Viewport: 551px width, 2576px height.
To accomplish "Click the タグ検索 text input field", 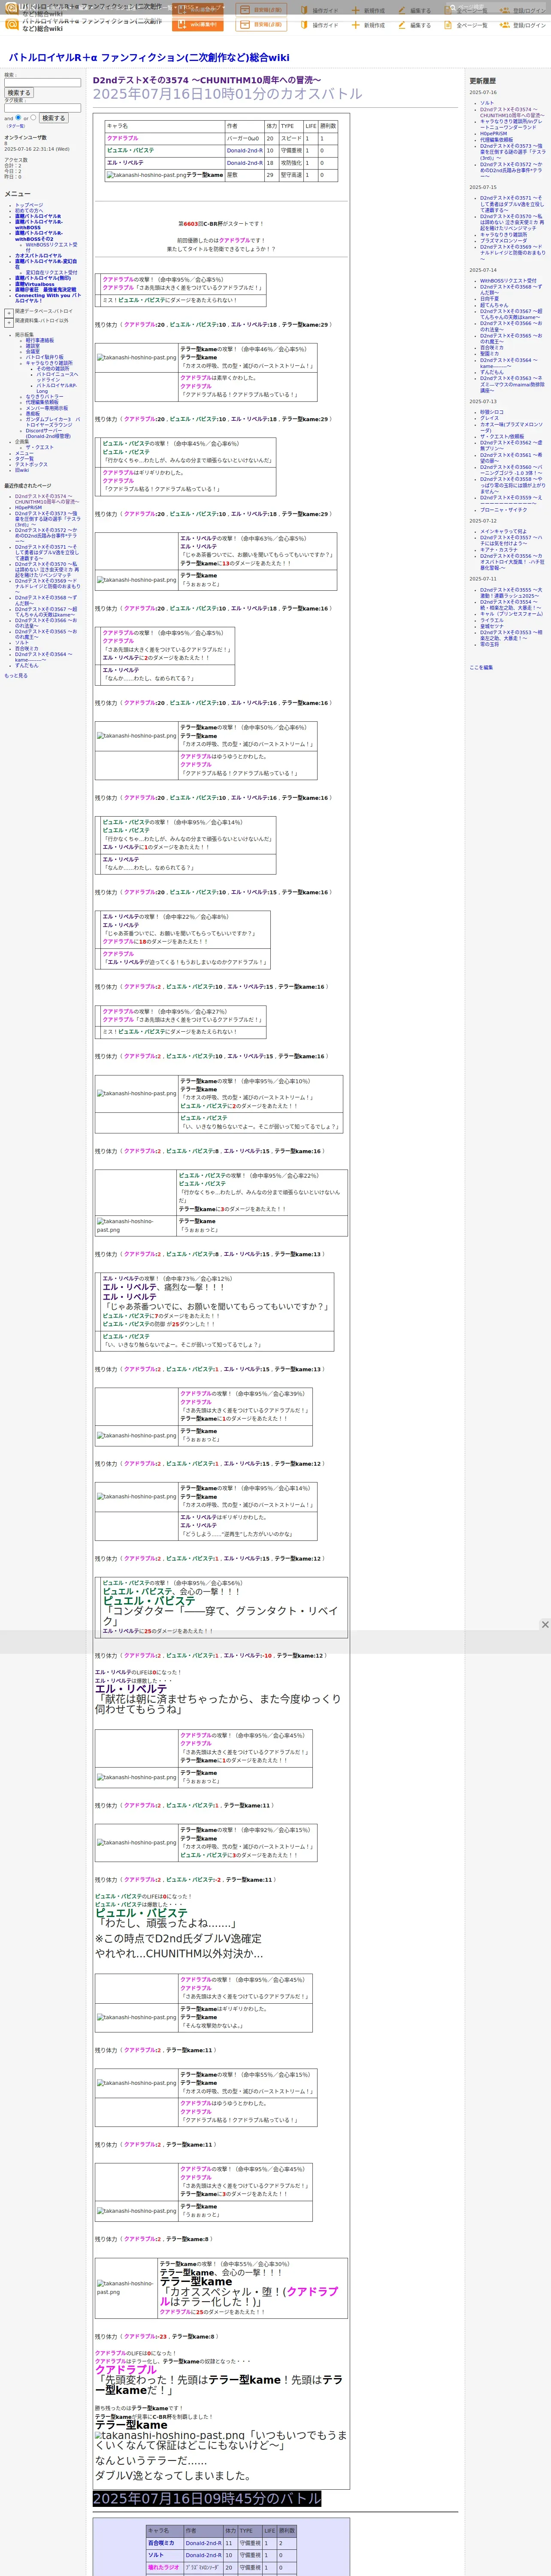I will 42,108.
